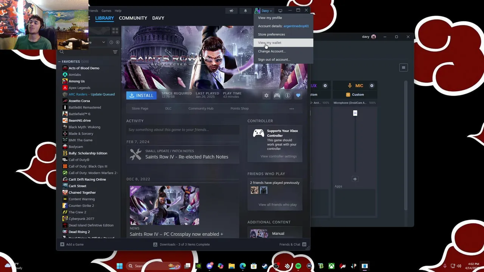Open Discord from the taskbar
Image resolution: width=484 pixels, height=272 pixels.
209,266
